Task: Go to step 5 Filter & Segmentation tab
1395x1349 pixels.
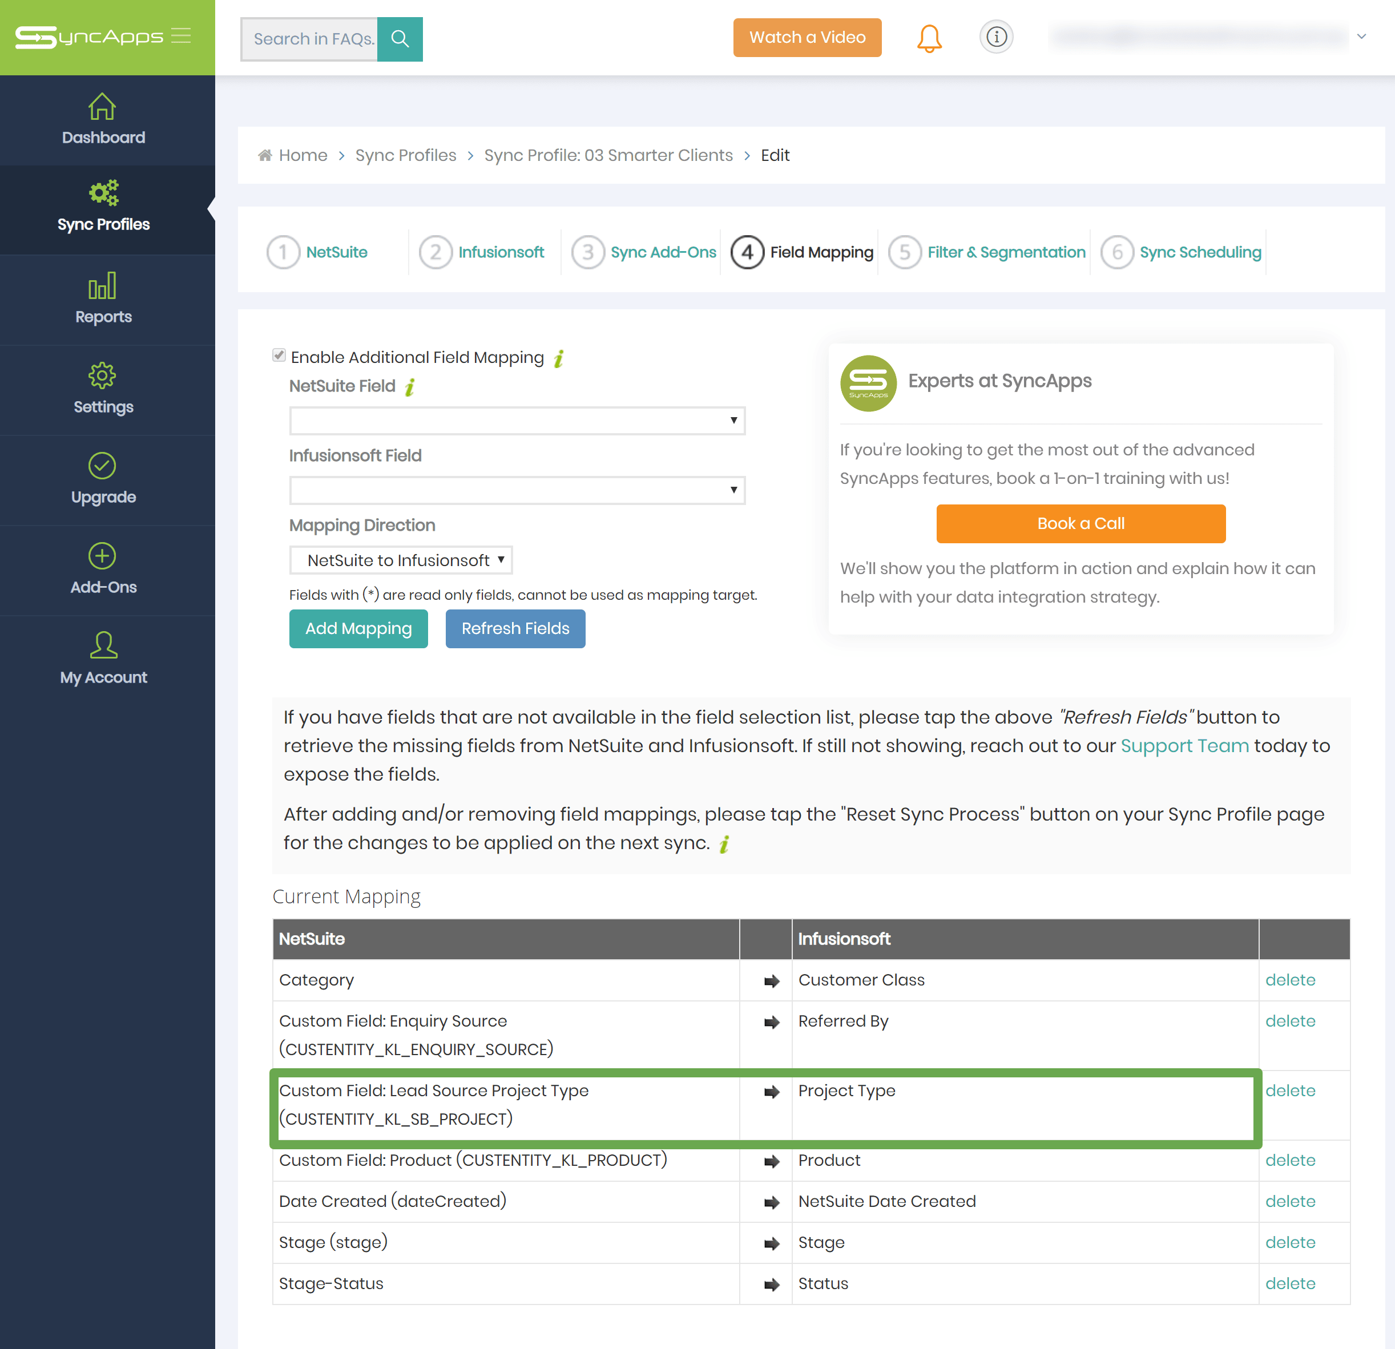Action: [x=987, y=252]
